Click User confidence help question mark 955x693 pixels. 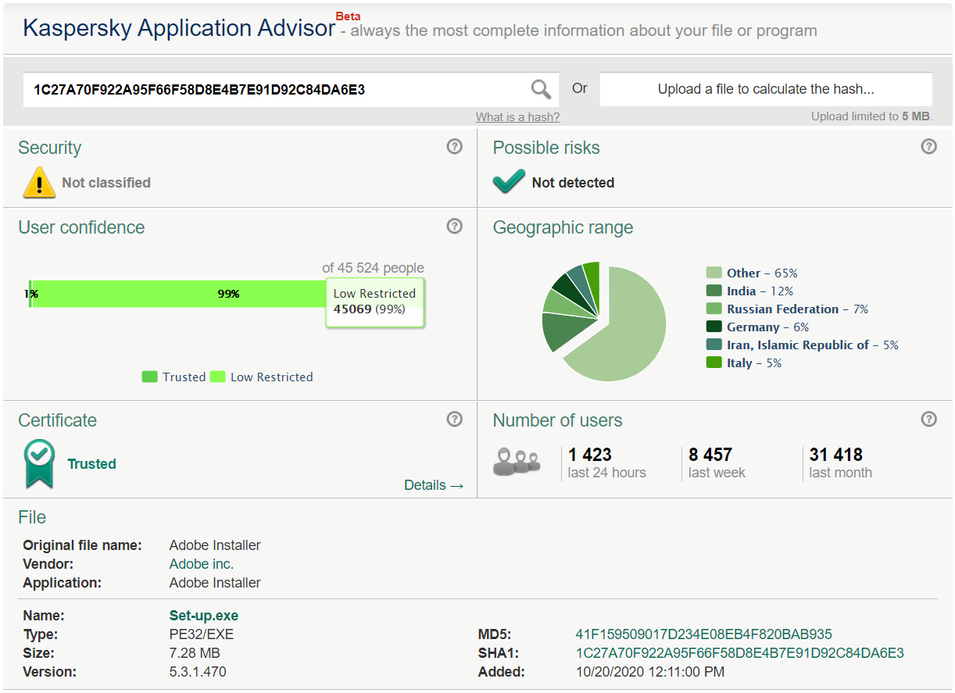pyautogui.click(x=454, y=227)
